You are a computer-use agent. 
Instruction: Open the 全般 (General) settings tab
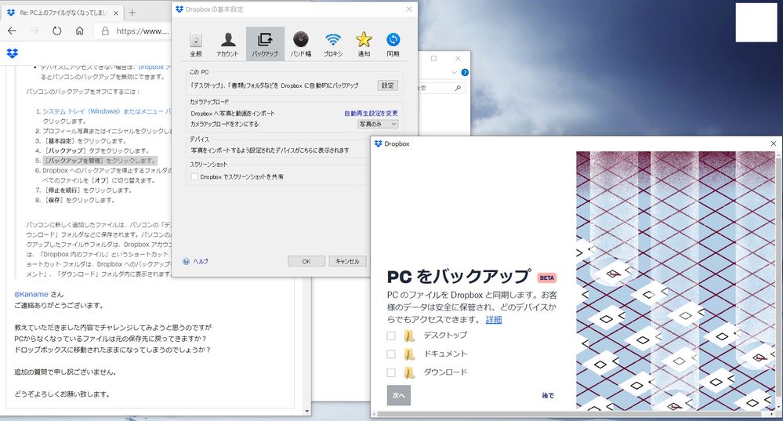tap(196, 44)
